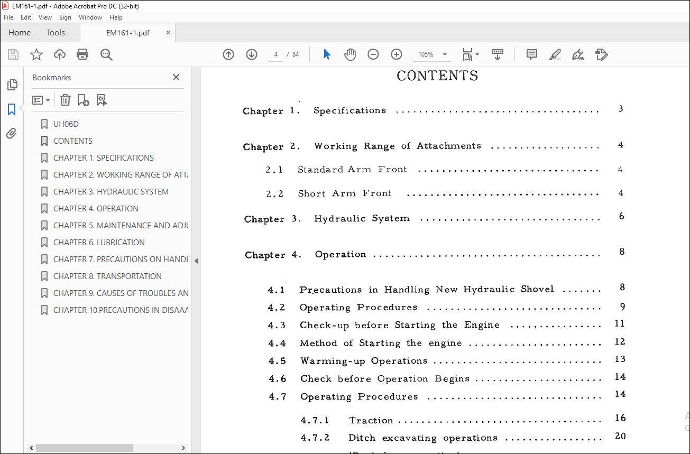
Task: Click the bookmarks scrollbar right arrow
Action: [x=184, y=448]
